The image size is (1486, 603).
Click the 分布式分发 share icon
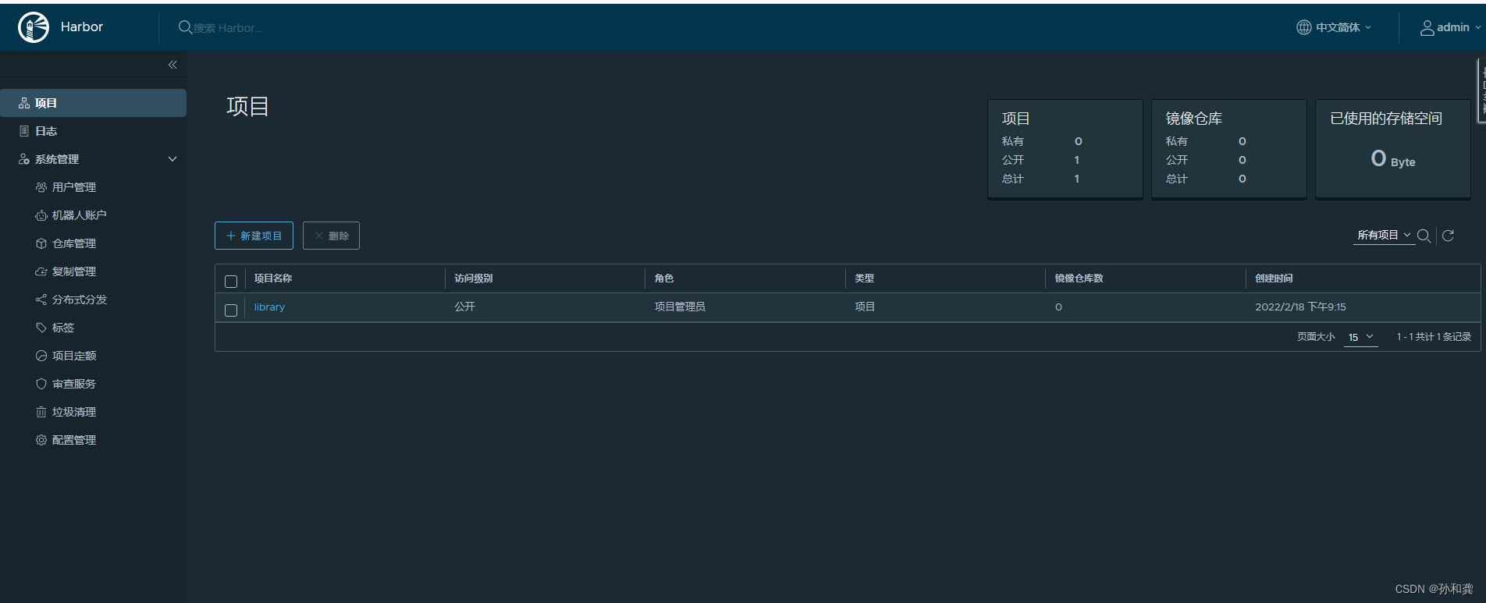[x=41, y=300]
